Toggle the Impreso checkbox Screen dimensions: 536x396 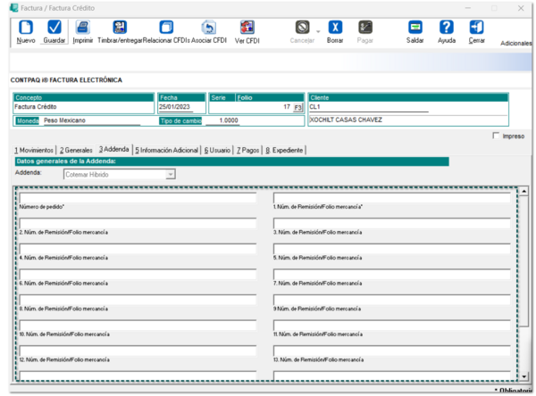(x=497, y=136)
